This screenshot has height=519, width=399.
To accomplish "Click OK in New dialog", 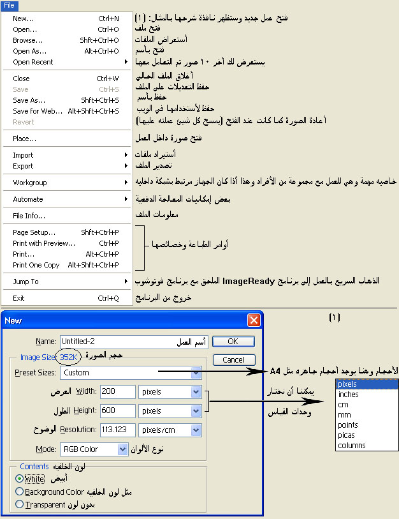I will (233, 342).
